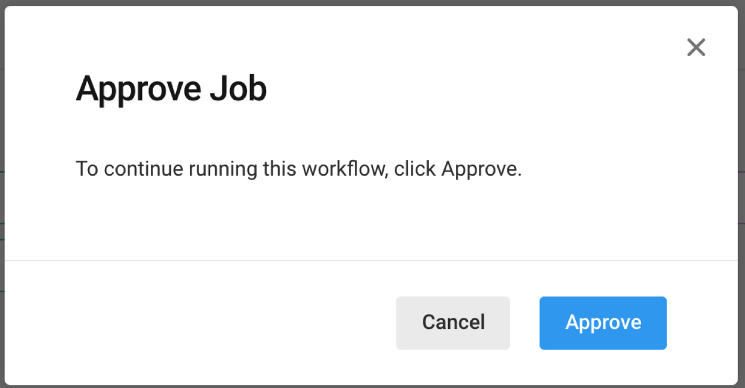
Task: Click the dimmed overlay left of the dialog
Action: coord(2,195)
